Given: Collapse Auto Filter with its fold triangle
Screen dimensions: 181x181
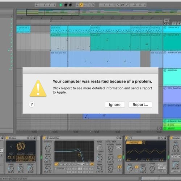Looking at the screenshot, I should pos(47,138).
